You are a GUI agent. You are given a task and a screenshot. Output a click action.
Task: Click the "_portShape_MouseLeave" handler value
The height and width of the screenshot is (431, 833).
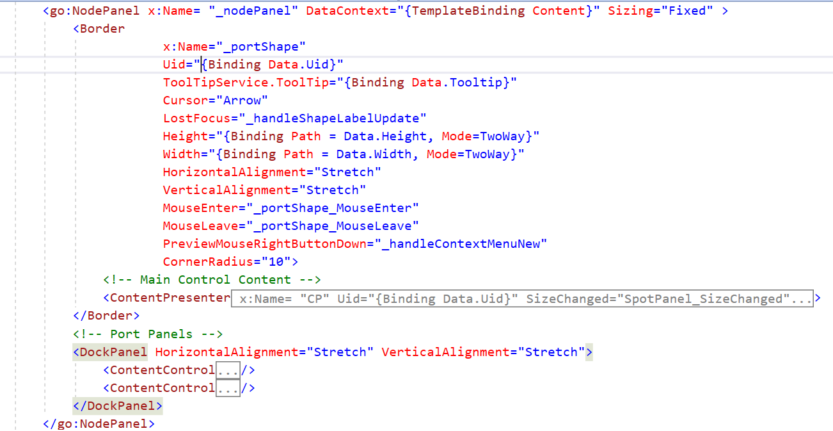click(336, 225)
